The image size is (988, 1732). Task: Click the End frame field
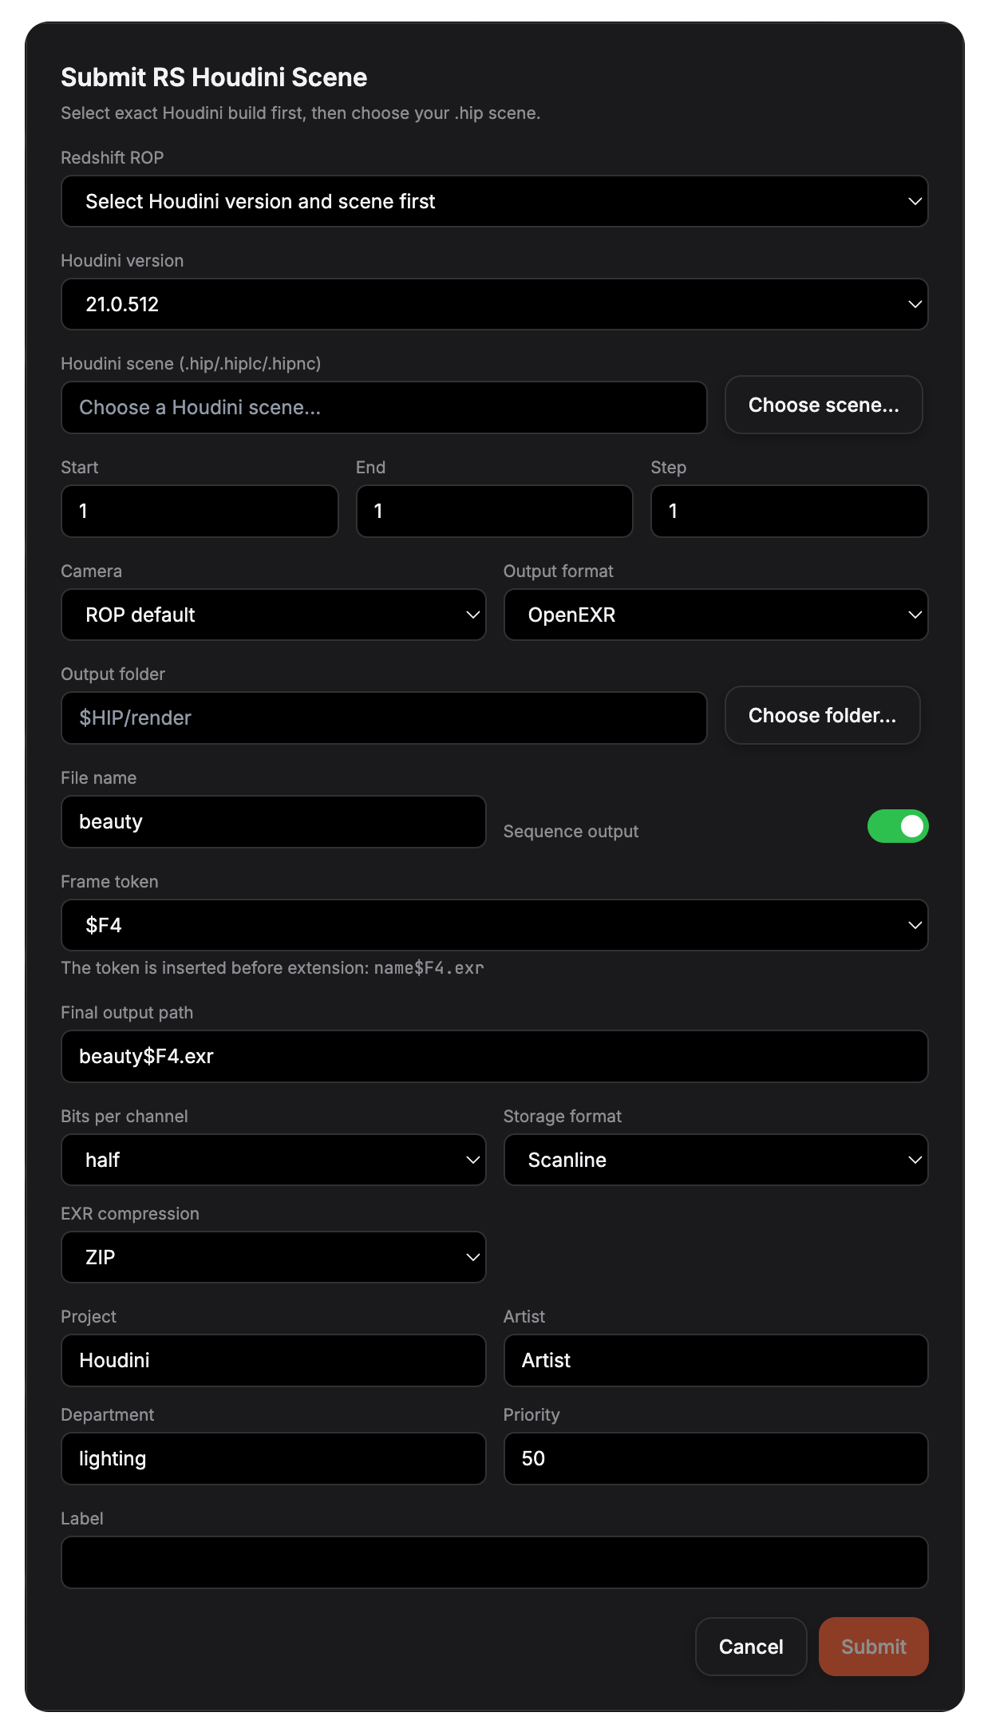point(494,511)
